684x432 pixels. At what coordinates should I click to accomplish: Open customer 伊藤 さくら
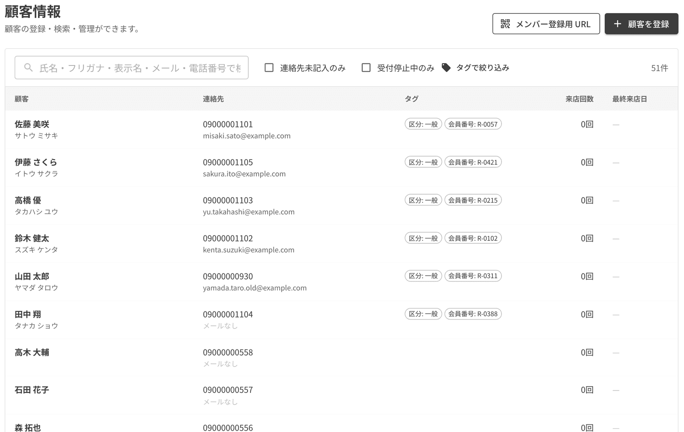pyautogui.click(x=36, y=162)
